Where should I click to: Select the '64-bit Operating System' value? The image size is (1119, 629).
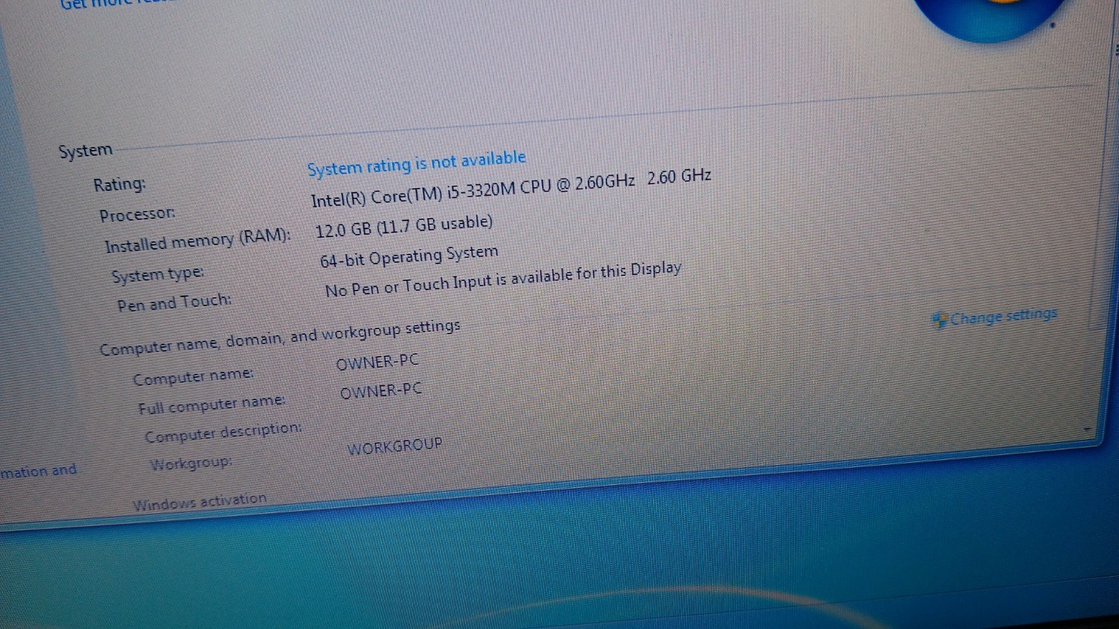(409, 256)
